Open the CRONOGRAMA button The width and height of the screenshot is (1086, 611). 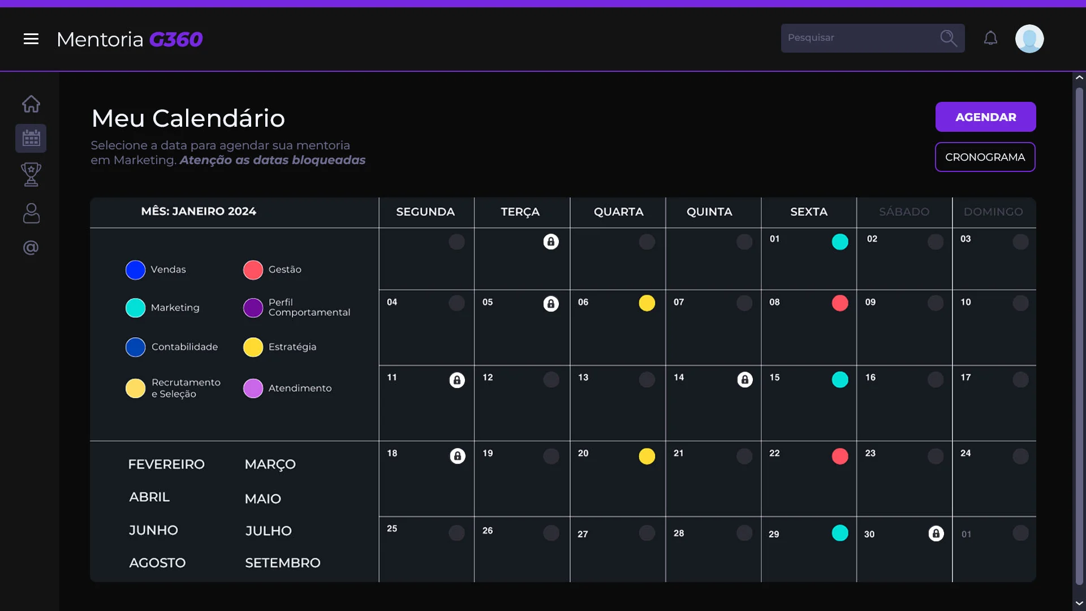(985, 157)
